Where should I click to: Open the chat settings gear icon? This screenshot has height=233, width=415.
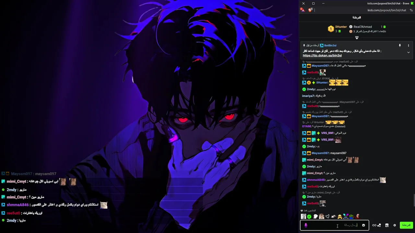click(395, 225)
